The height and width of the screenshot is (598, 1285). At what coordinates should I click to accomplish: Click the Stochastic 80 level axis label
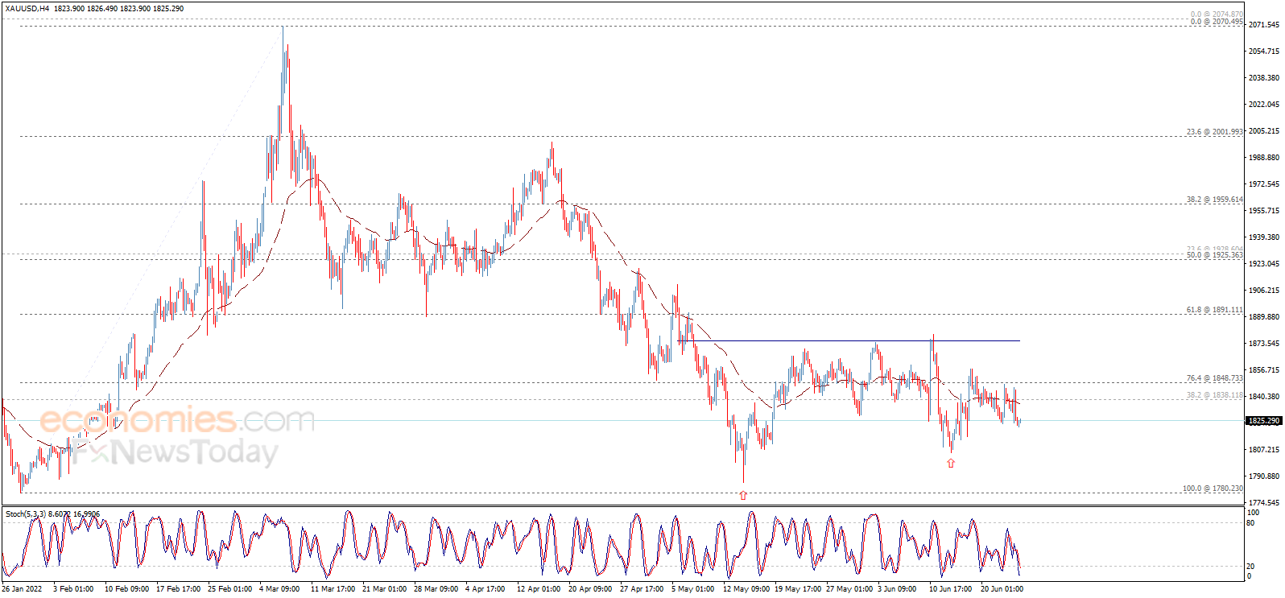pyautogui.click(x=1250, y=523)
